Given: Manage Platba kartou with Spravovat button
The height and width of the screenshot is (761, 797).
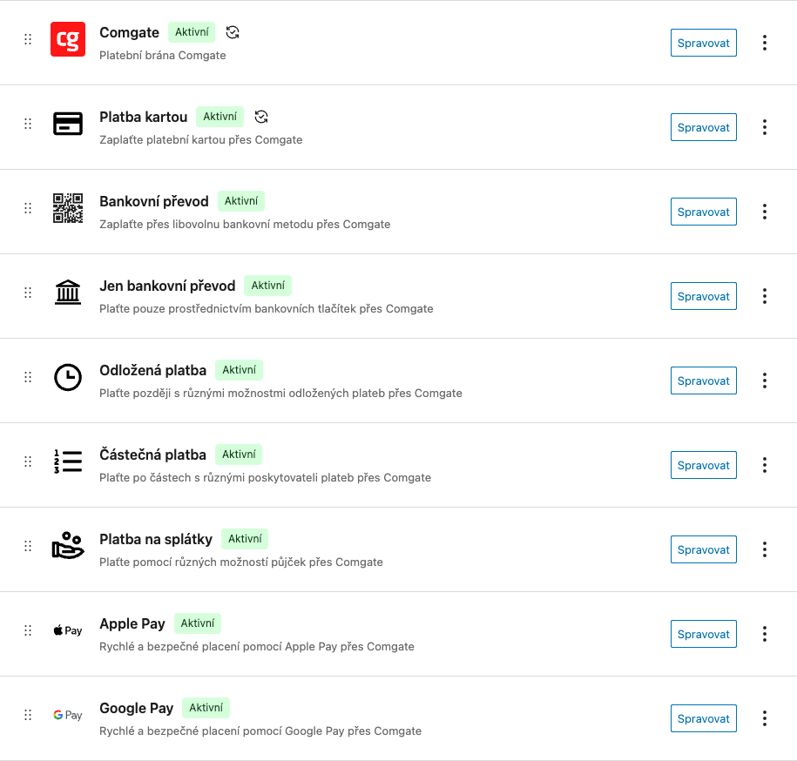Looking at the screenshot, I should coord(704,127).
